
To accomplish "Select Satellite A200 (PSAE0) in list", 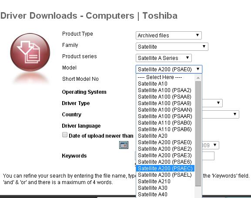I will (x=165, y=142).
